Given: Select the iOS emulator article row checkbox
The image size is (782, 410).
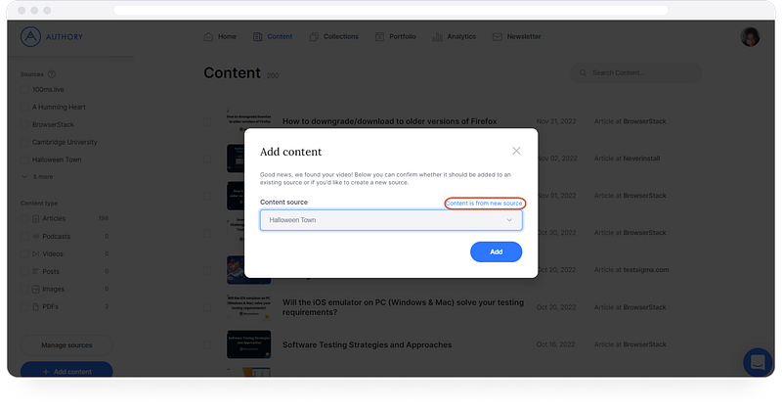Looking at the screenshot, I should [x=207, y=307].
